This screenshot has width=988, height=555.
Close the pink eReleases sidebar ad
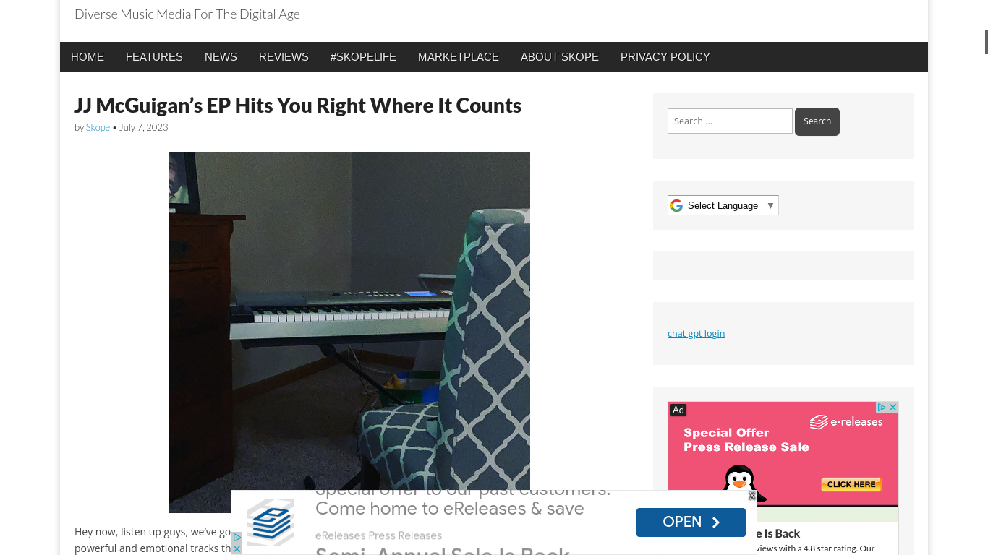893,408
